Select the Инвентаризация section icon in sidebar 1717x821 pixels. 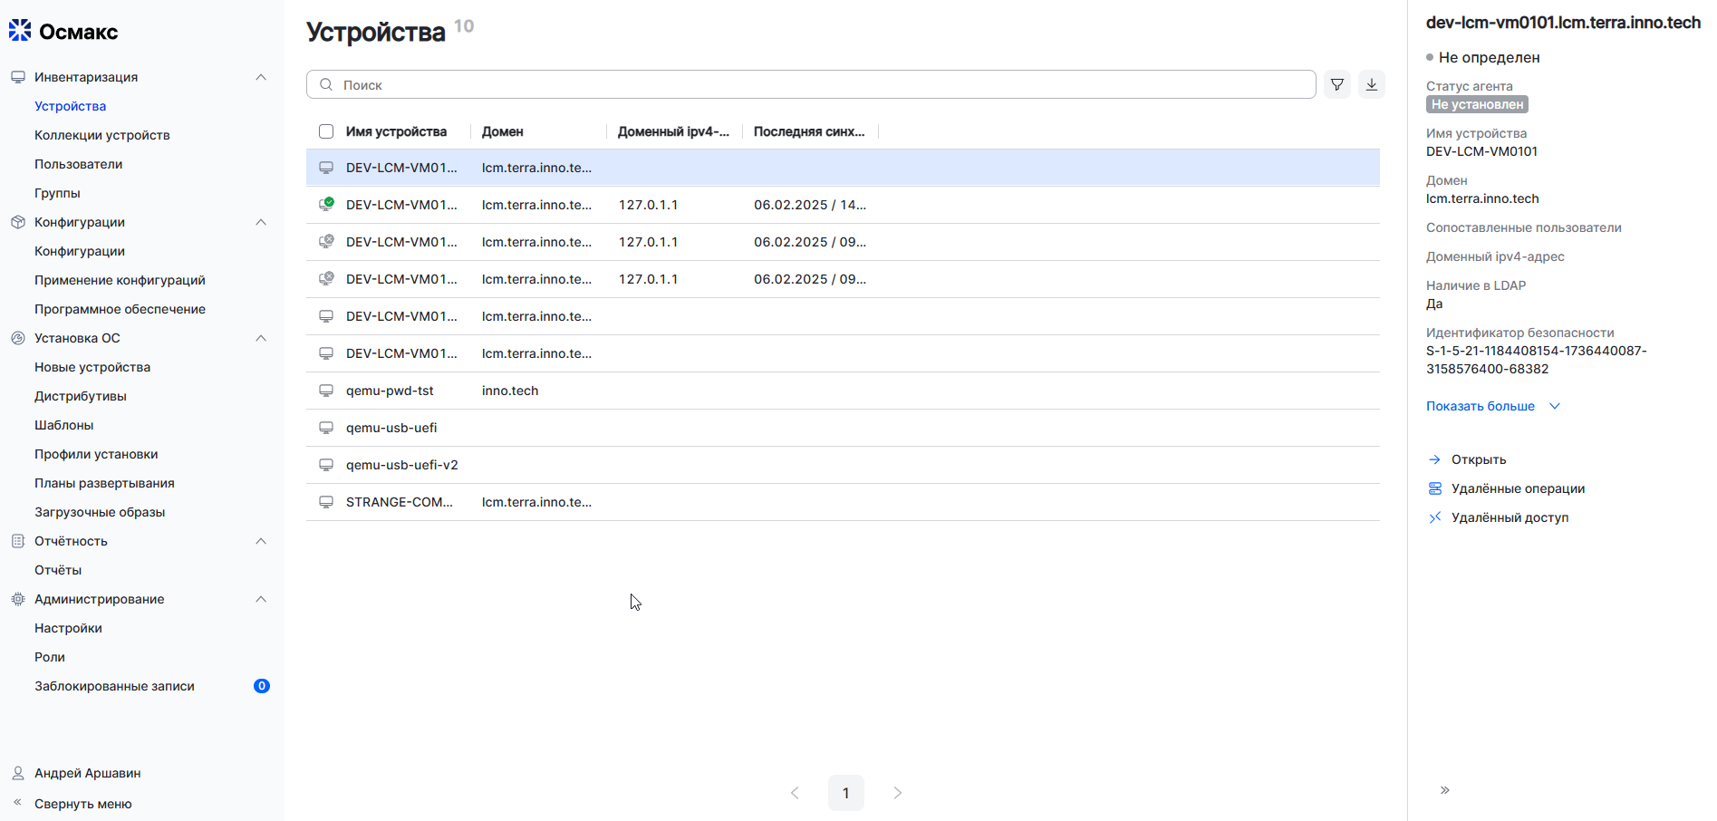[x=18, y=77]
